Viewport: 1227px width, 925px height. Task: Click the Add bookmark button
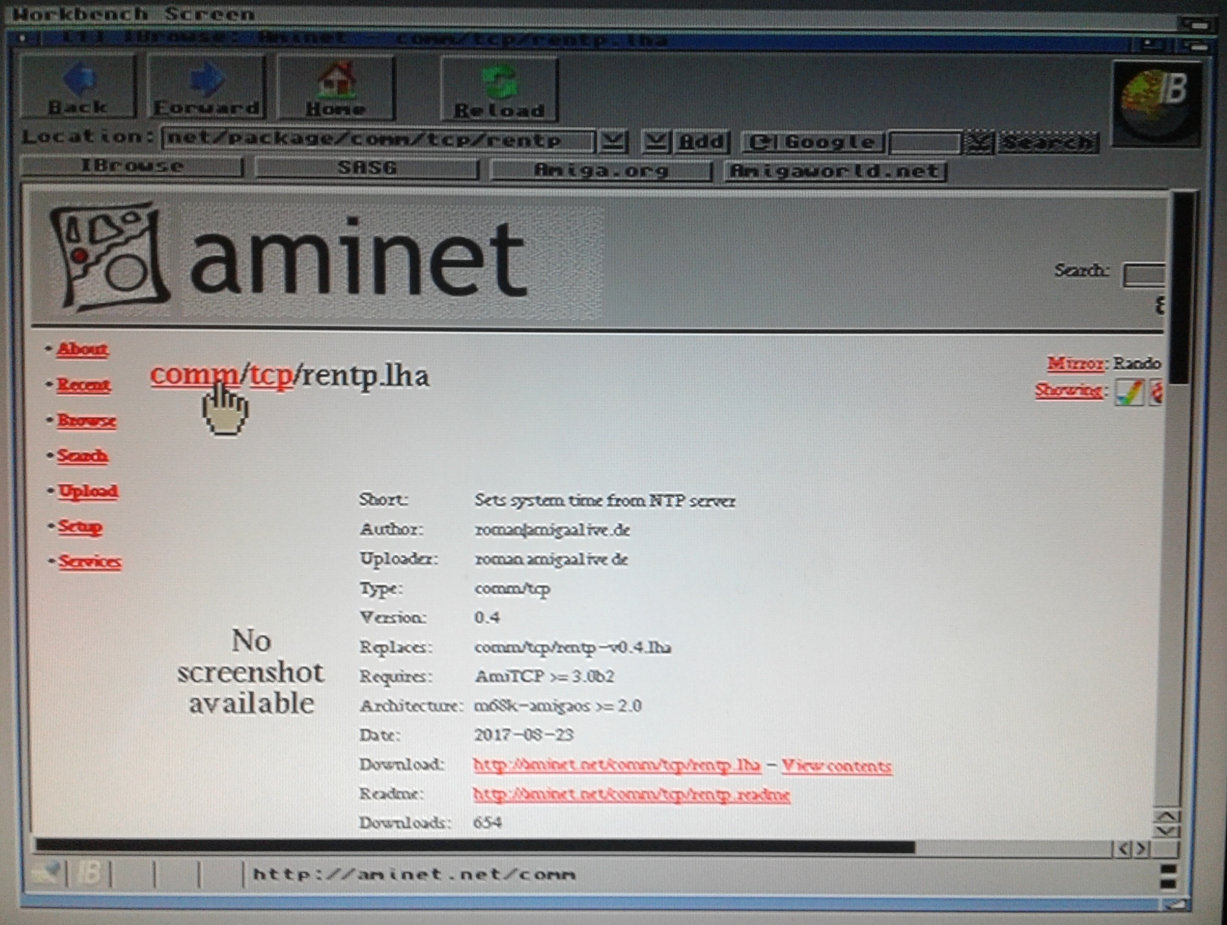coord(702,141)
